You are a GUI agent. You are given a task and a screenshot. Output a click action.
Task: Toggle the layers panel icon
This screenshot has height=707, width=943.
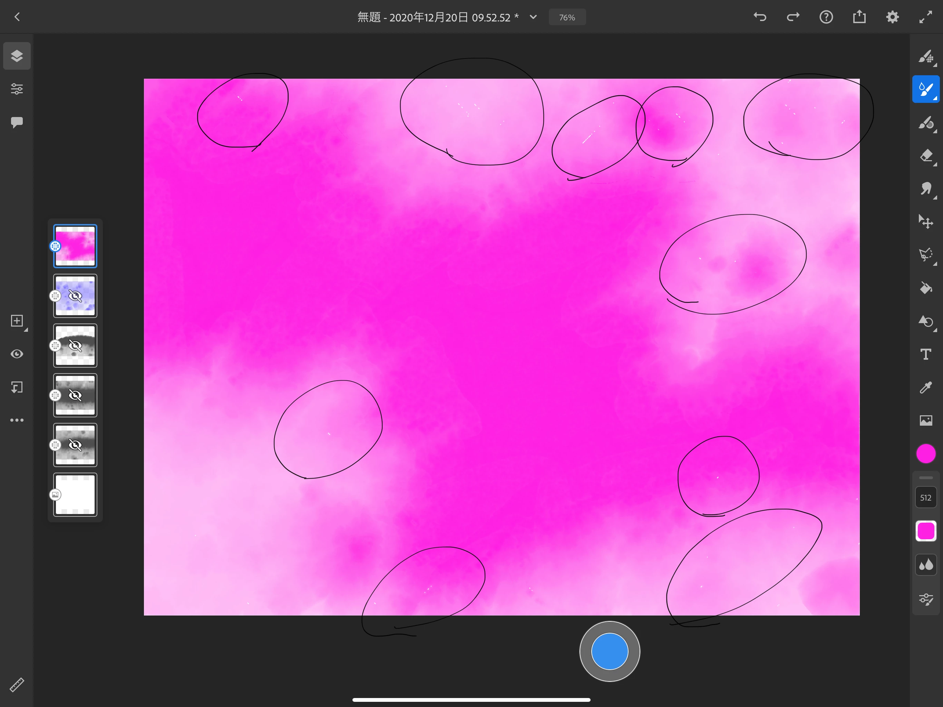coord(17,56)
